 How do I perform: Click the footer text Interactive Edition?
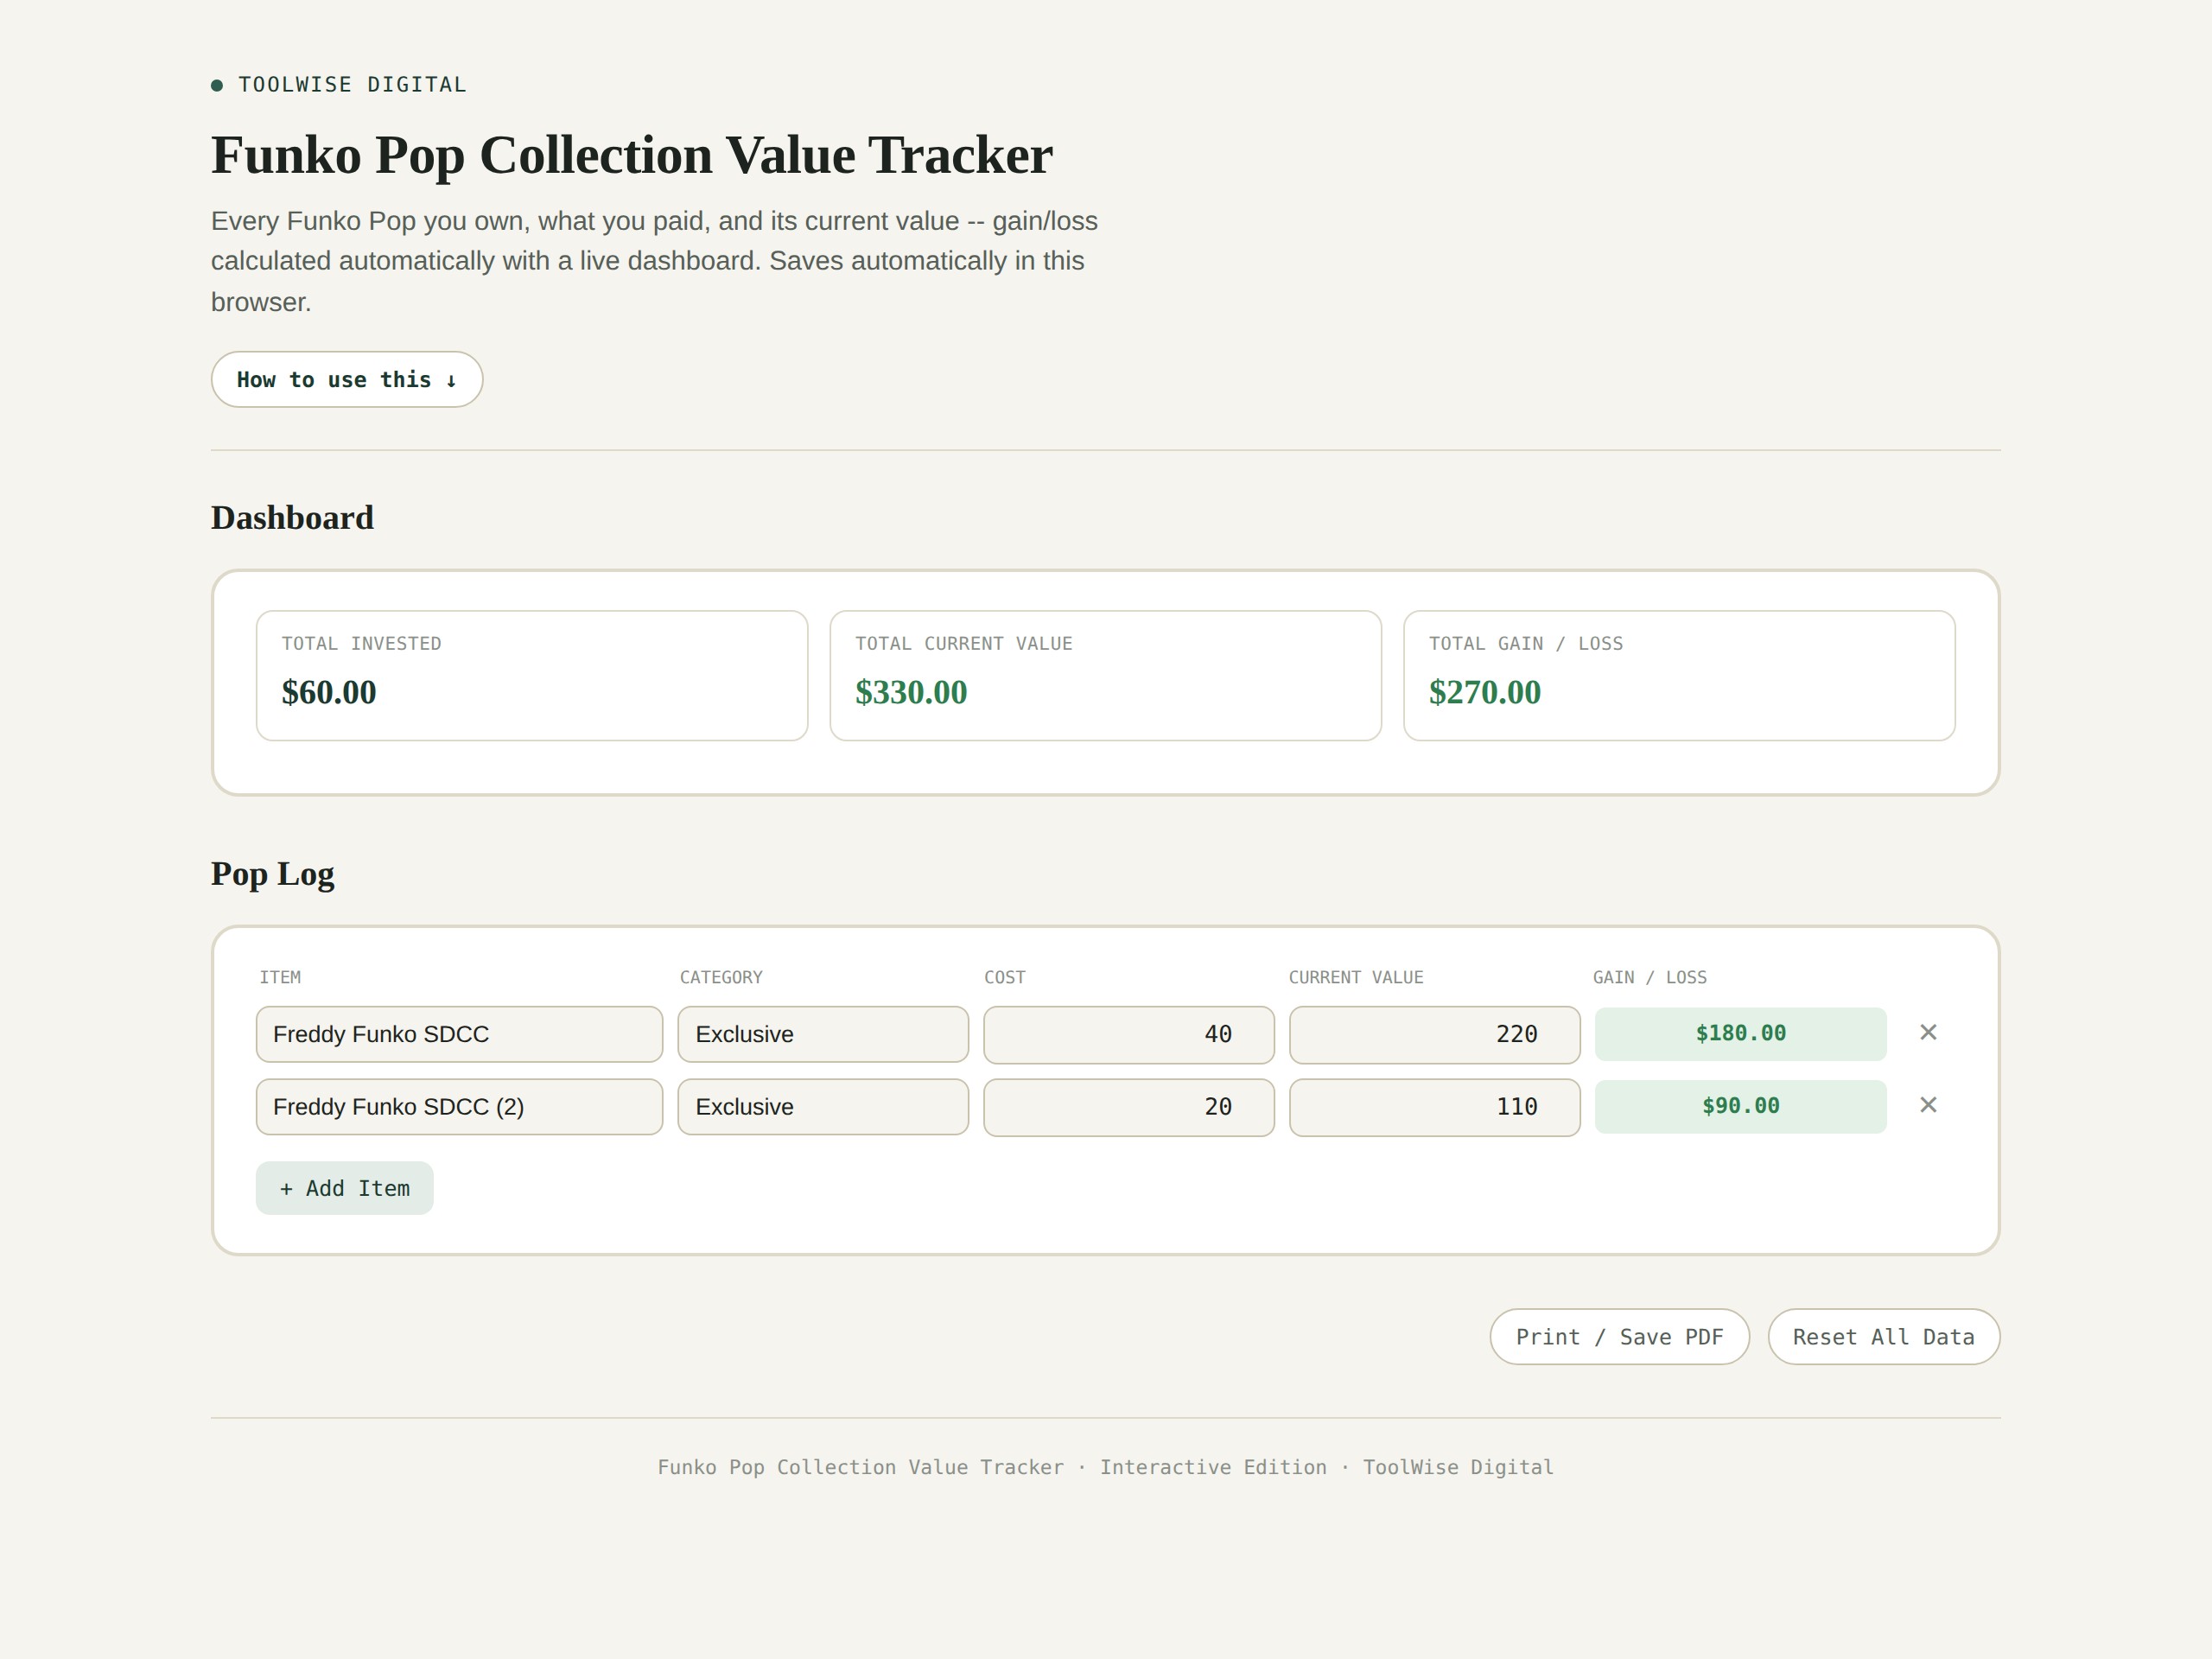(x=1213, y=1467)
